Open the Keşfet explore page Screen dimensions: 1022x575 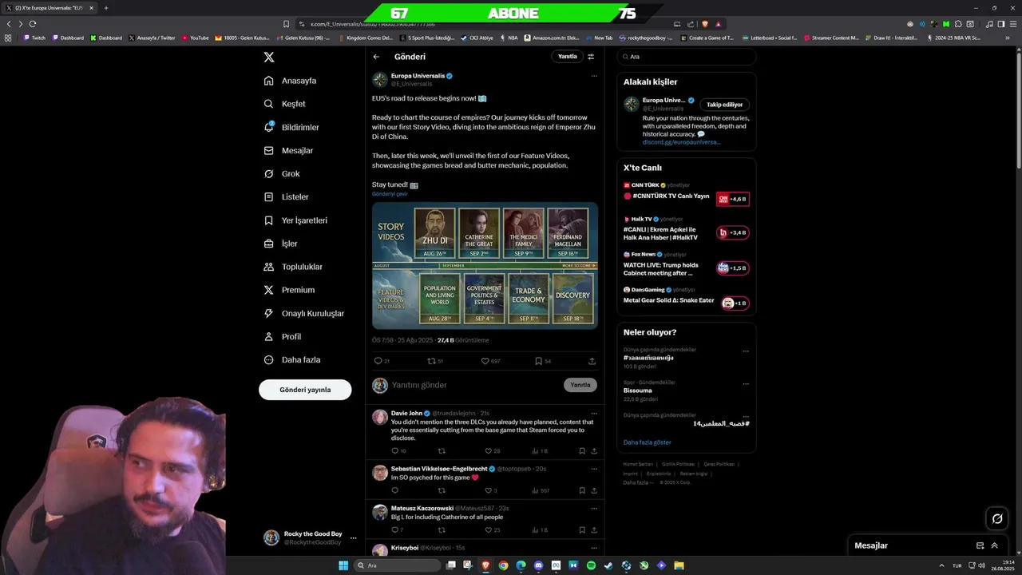click(285, 104)
